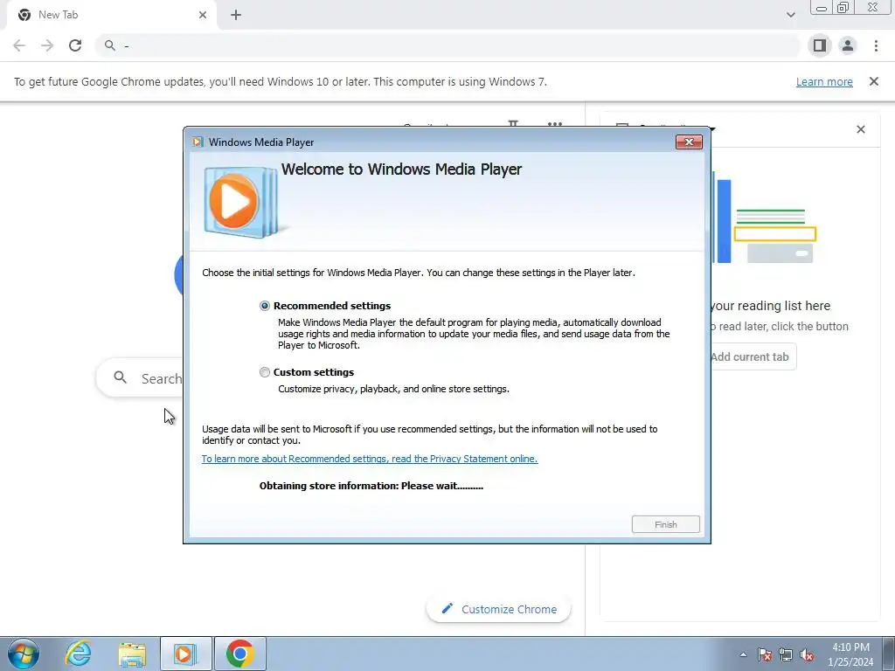Click the Customize Chrome button

(x=499, y=609)
